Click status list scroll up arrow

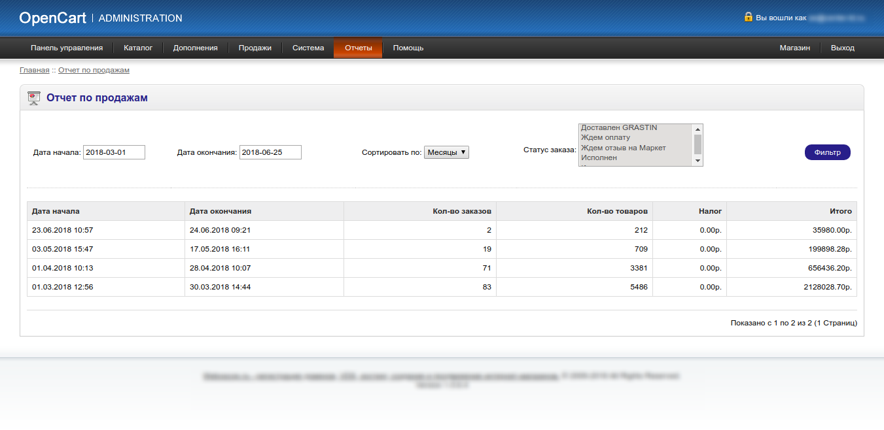pos(698,129)
